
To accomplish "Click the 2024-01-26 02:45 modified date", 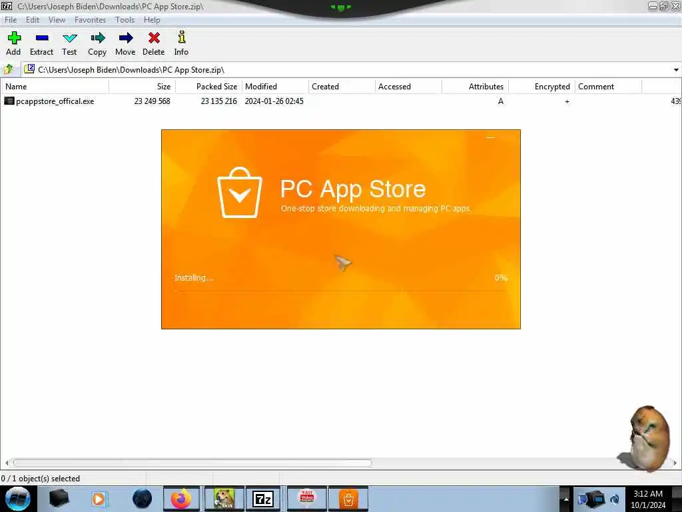I will tap(274, 101).
